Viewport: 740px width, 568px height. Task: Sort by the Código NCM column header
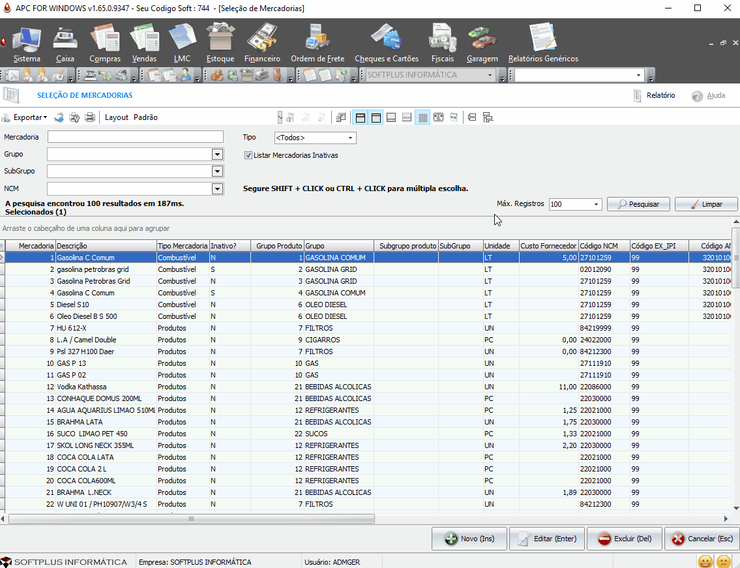pos(604,246)
